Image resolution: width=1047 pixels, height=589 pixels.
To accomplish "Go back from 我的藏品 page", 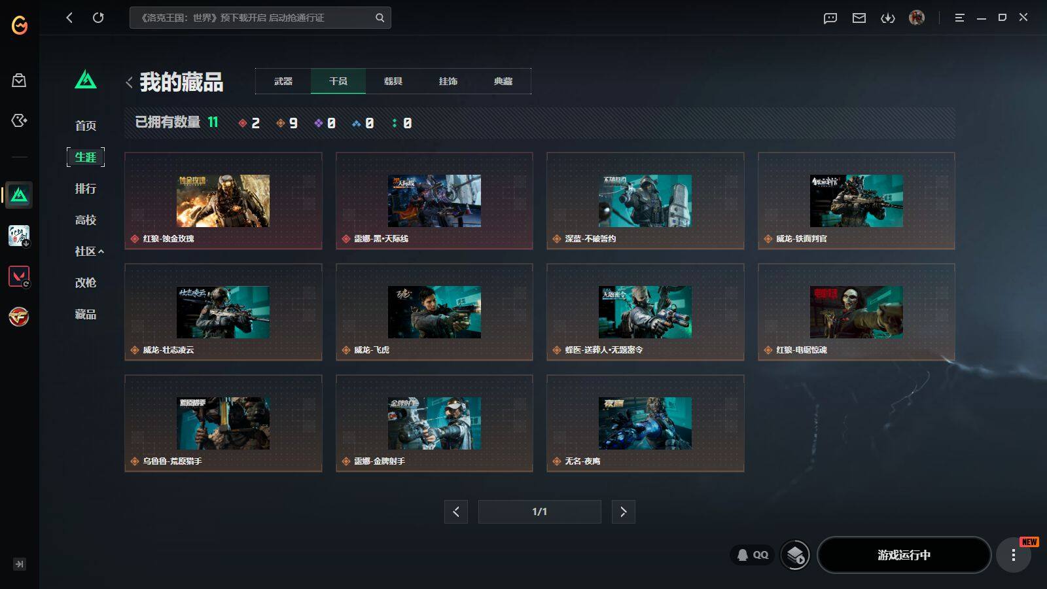I will [129, 82].
